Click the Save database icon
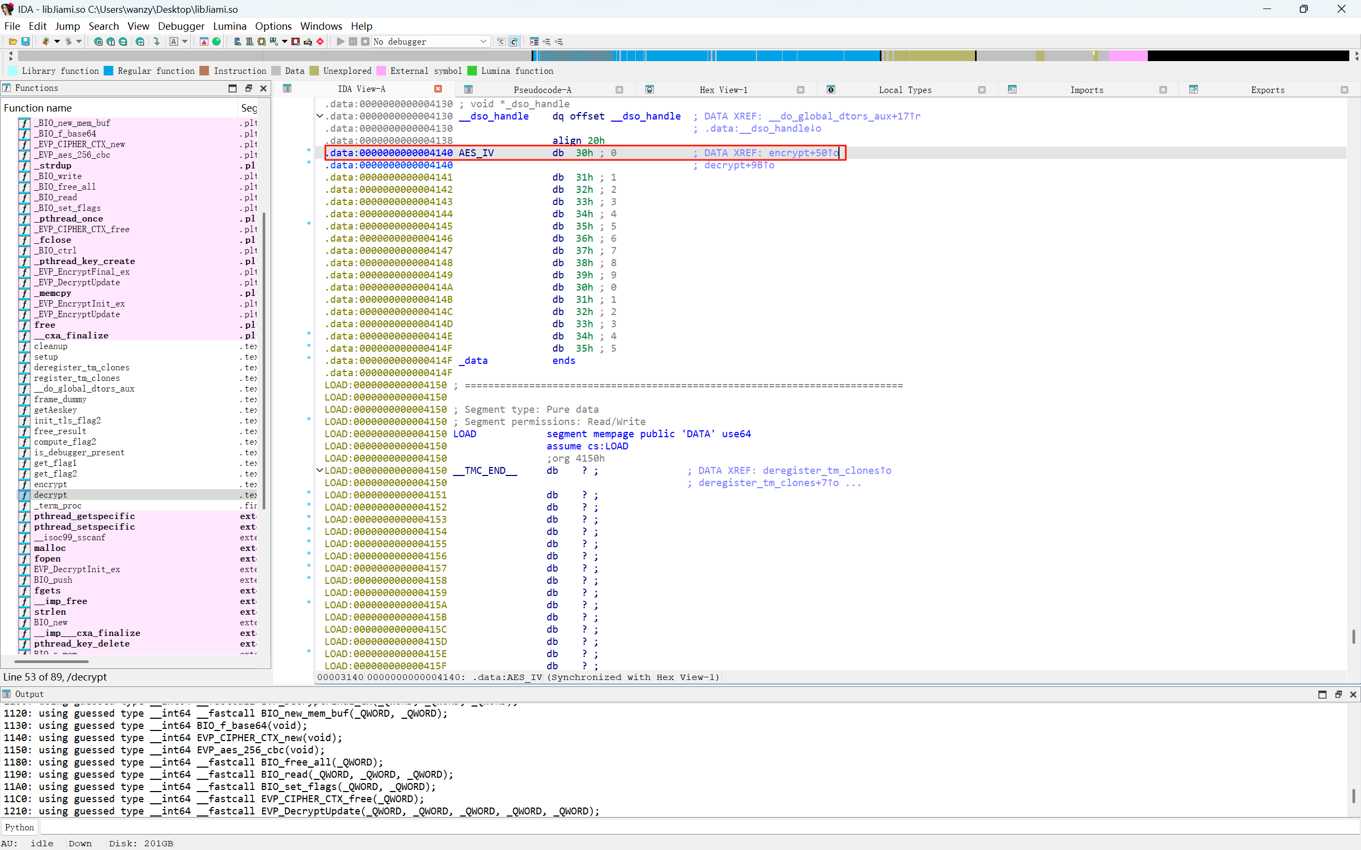 point(26,41)
